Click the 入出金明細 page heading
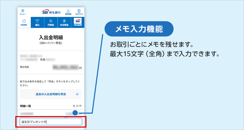Screen dimensions: 244x130 [51, 38]
